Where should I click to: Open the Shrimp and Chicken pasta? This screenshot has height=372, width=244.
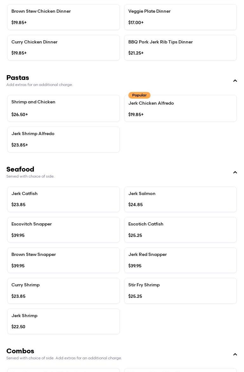click(x=63, y=108)
